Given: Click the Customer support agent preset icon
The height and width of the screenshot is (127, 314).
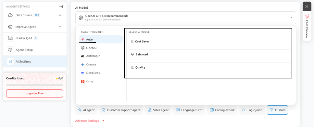Looking at the screenshot, I should [104, 110].
